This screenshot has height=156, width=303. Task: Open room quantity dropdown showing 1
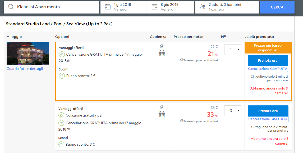tap(233, 50)
